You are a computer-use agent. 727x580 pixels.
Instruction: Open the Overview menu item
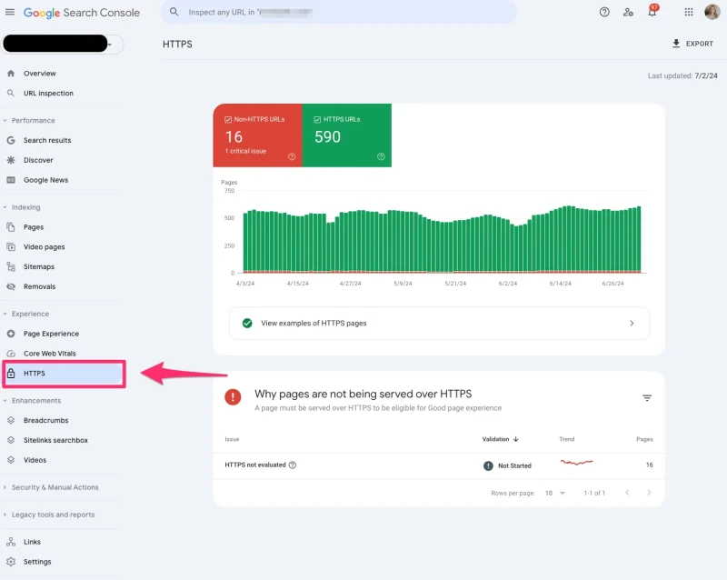pyautogui.click(x=40, y=74)
